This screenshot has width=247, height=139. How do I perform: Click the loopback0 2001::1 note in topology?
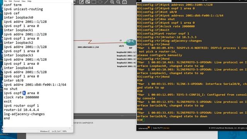click(126, 52)
